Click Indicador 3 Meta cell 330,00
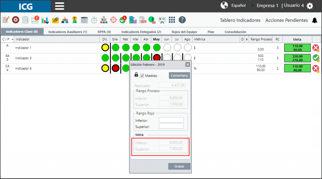This screenshot has width=322, height=179. (x=297, y=58)
